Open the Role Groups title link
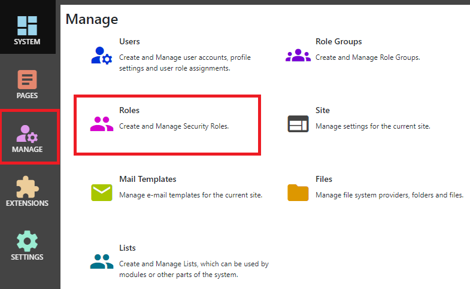Viewport: 470px width, 289px height. click(338, 42)
